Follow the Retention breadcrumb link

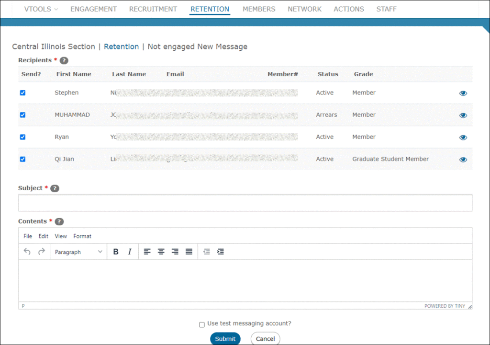tap(121, 46)
